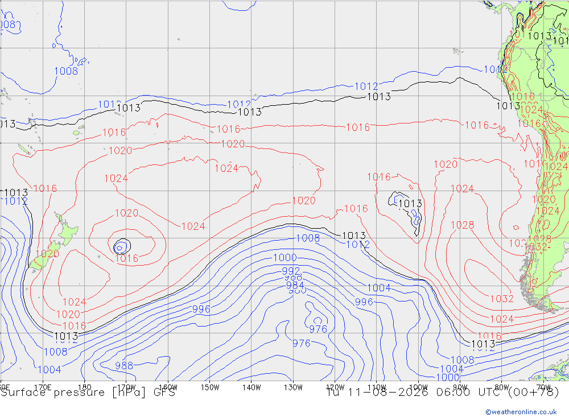Select the 140W longitude axis label
Image resolution: width=569 pixels, height=417 pixels.
(x=251, y=387)
